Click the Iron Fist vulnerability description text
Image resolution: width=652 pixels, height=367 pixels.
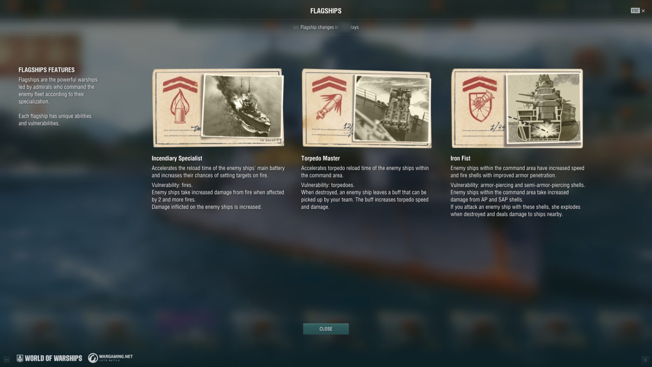point(517,200)
